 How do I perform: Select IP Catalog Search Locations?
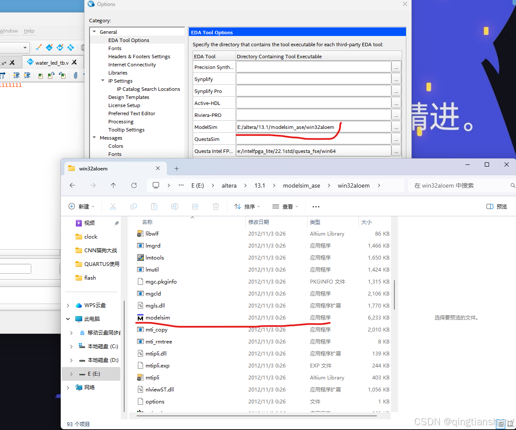click(148, 89)
